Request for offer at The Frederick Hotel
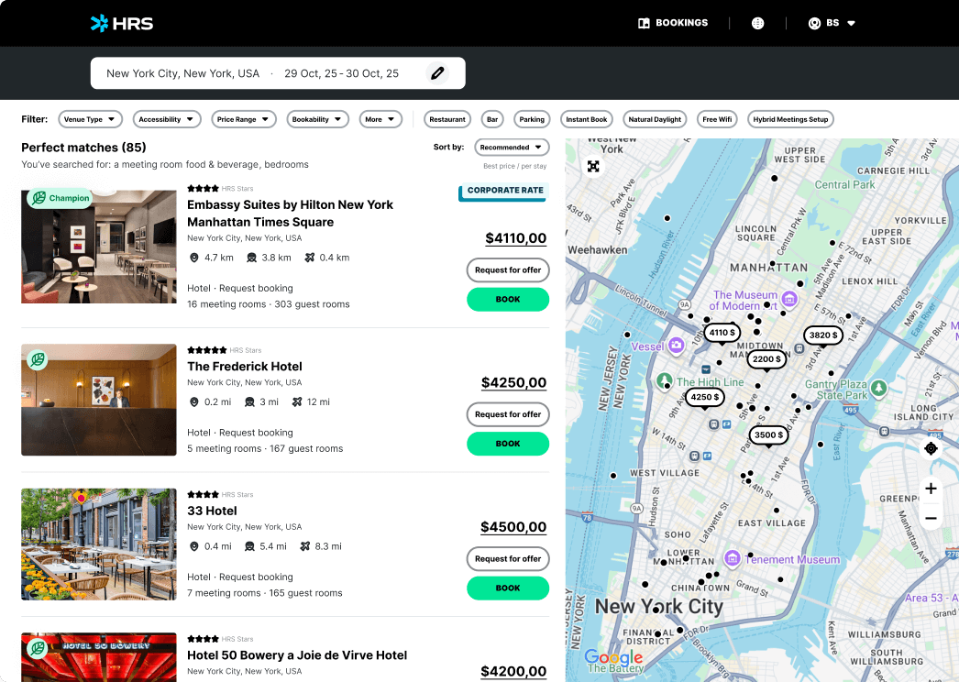Screen dimensions: 959x682 [508, 414]
